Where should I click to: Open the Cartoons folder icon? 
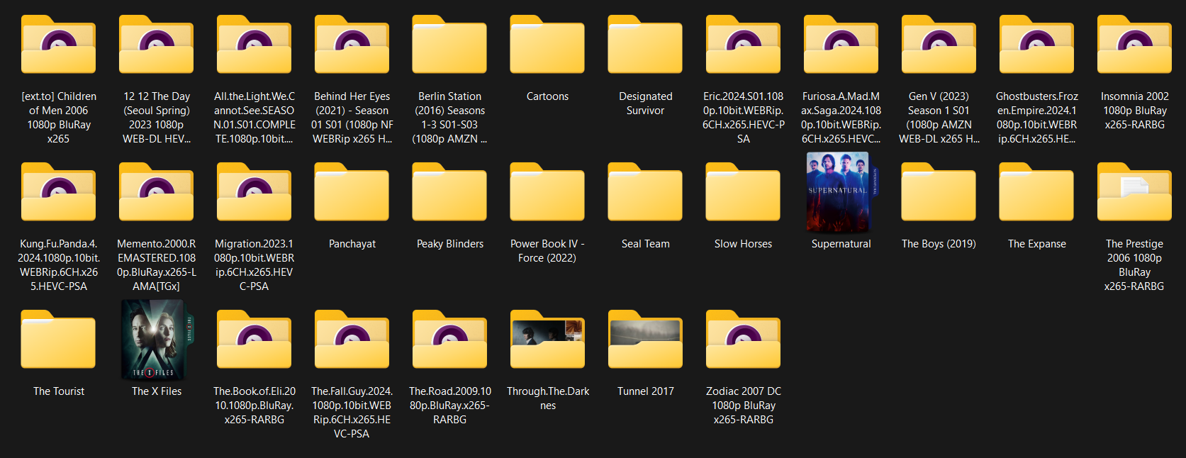[547, 45]
